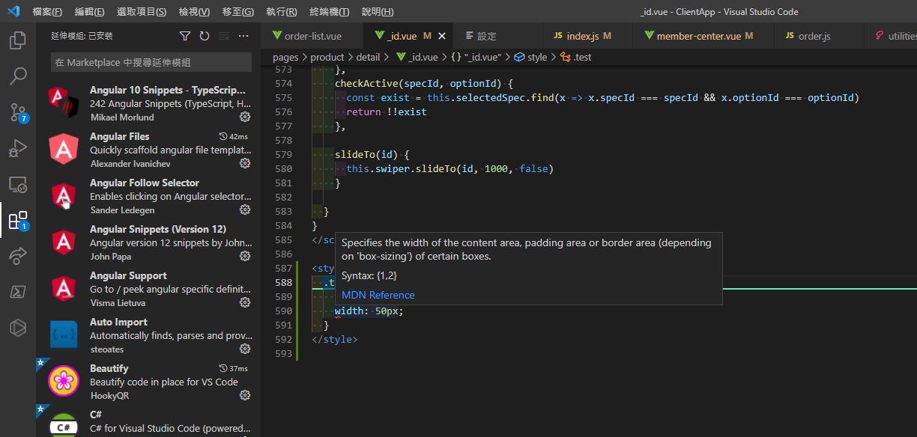The width and height of the screenshot is (917, 437).
Task: Open the Explorer view in activity bar
Action: pyautogui.click(x=17, y=40)
